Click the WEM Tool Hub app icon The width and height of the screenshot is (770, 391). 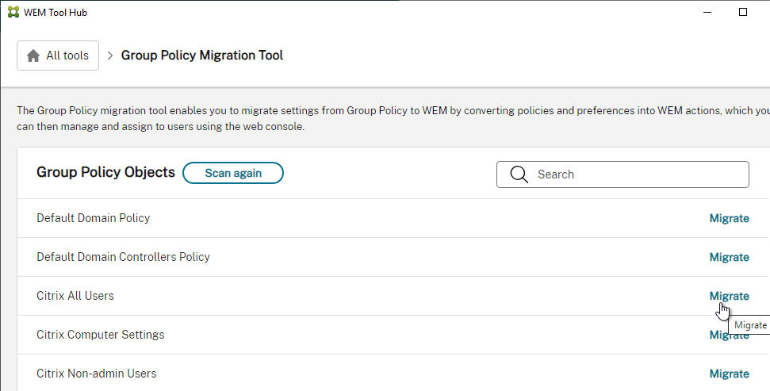coord(13,12)
